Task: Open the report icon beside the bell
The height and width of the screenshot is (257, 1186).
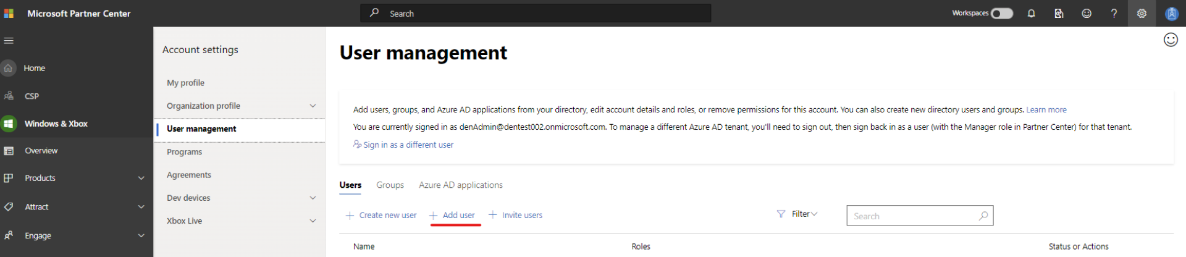Action: (x=1059, y=13)
